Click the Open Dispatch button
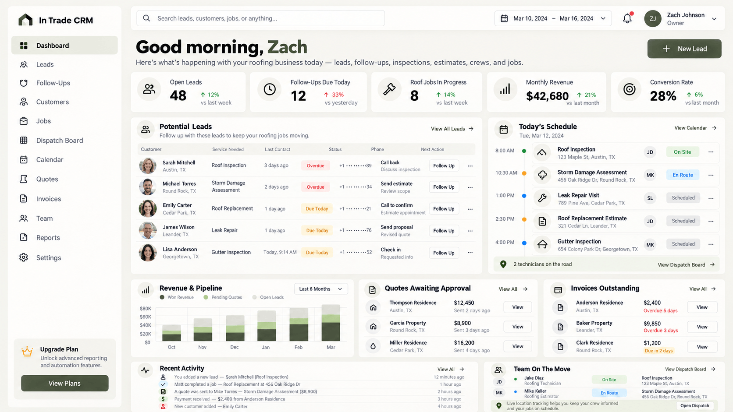733x412 pixels. (694, 405)
